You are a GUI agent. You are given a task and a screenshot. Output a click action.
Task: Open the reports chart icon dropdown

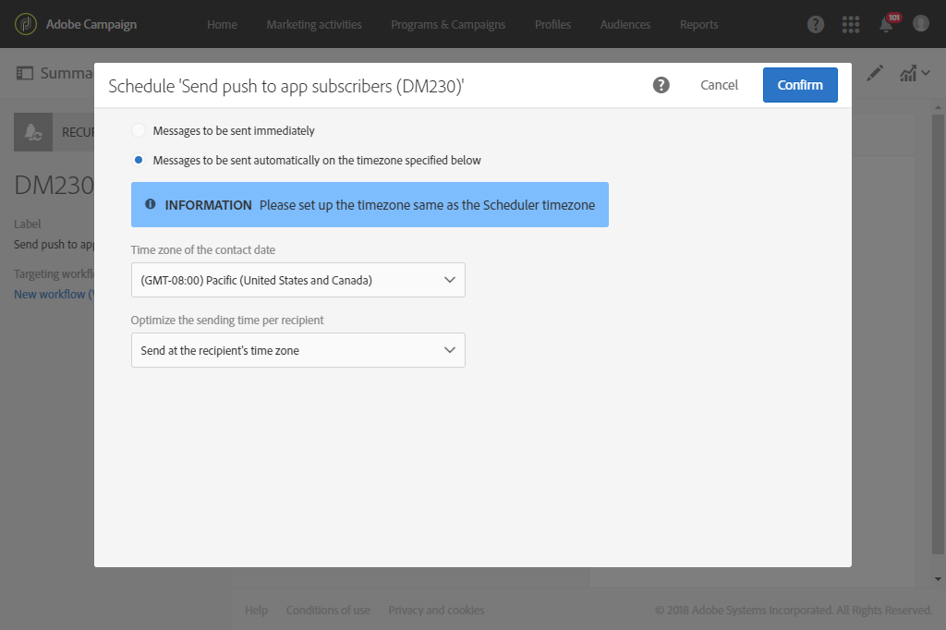tap(915, 73)
